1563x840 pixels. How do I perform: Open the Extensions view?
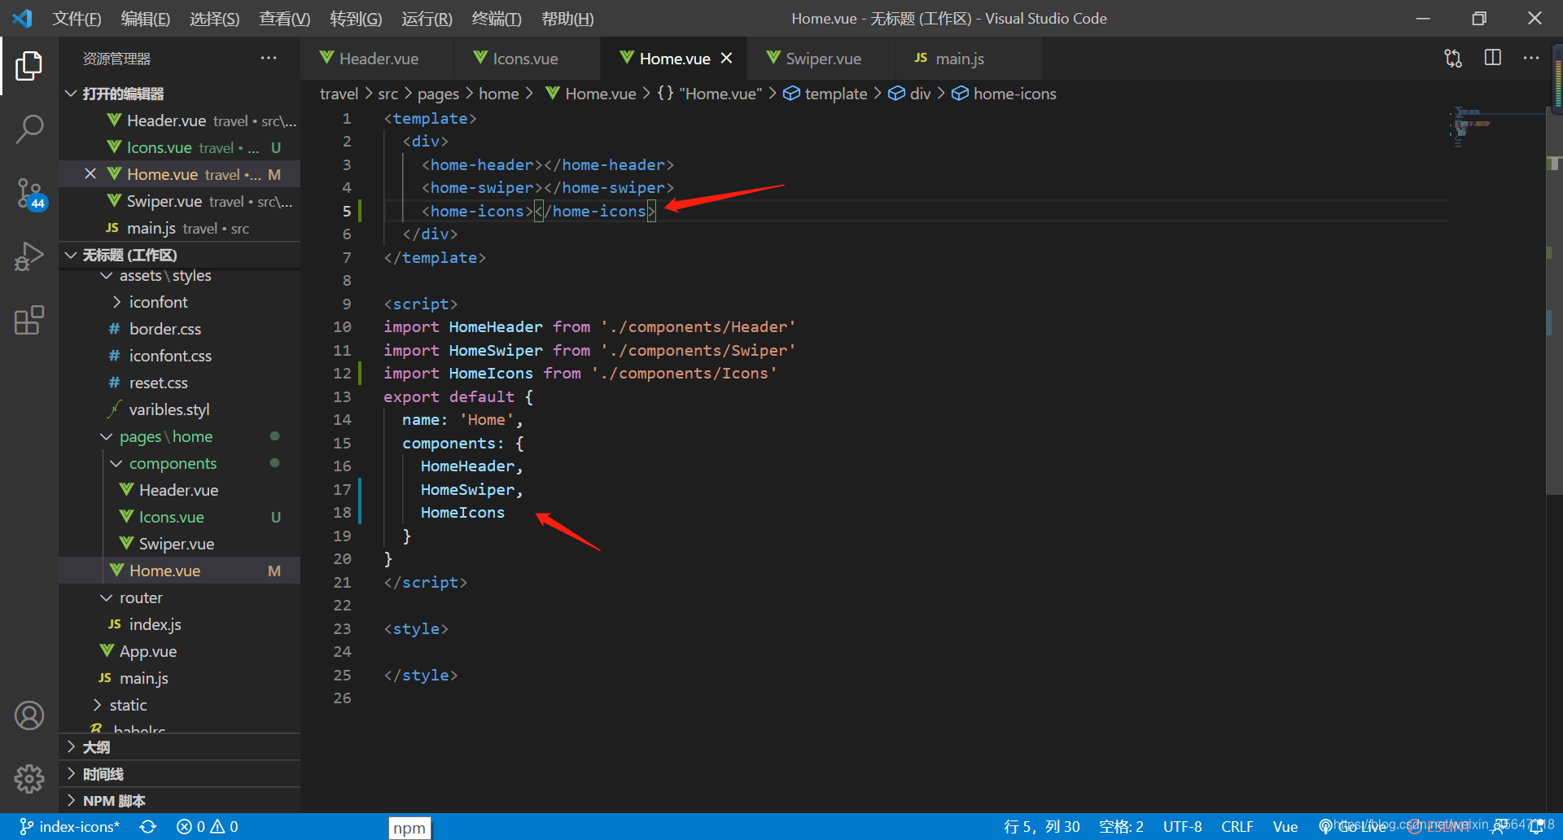(29, 320)
